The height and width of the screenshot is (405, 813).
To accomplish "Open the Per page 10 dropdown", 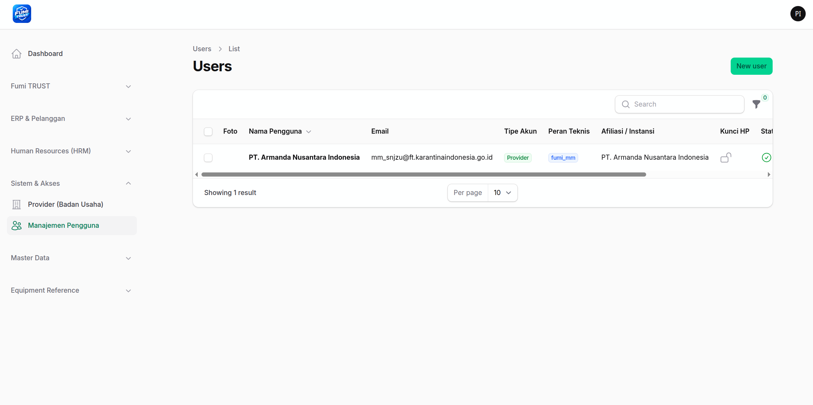I will [502, 193].
